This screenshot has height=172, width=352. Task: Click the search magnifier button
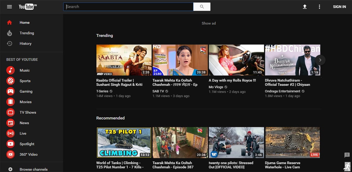(x=202, y=7)
